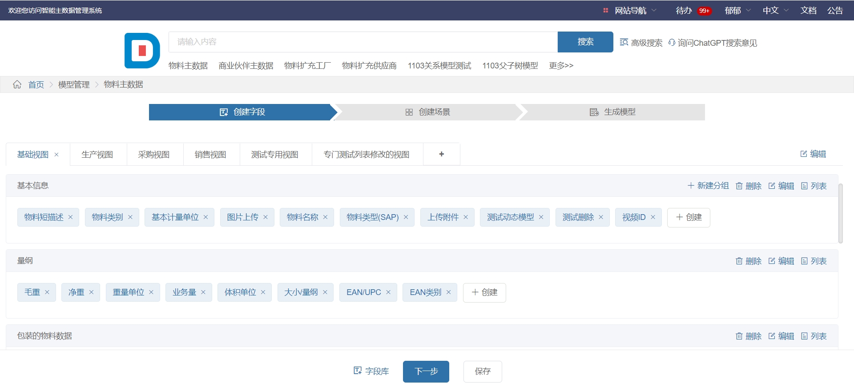Image resolution: width=854 pixels, height=391 pixels.
Task: Remove the 业务量 field tag
Action: point(203,292)
